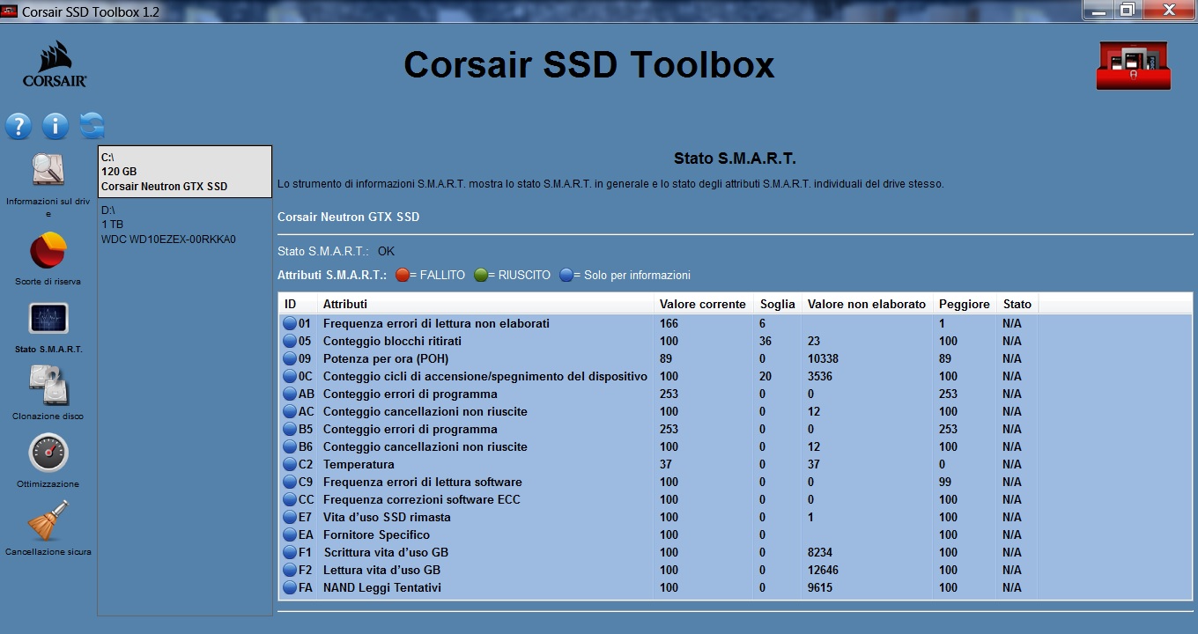This screenshot has width=1198, height=634.
Task: Open Scorte di riserva pie icon
Action: pyautogui.click(x=48, y=251)
